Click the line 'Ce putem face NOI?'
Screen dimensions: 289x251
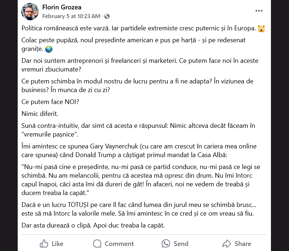(x=50, y=102)
